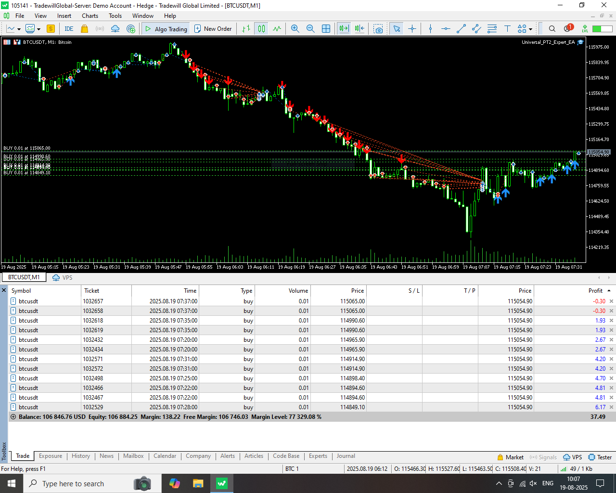Expand the balance summary row expander

point(13,417)
